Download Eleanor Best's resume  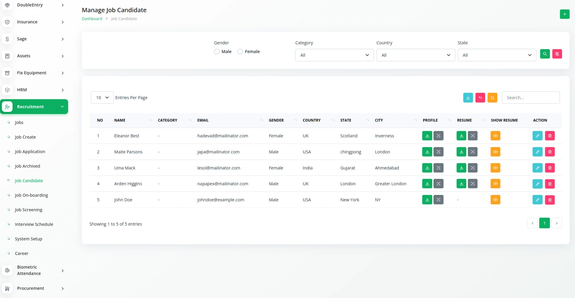[x=461, y=136]
